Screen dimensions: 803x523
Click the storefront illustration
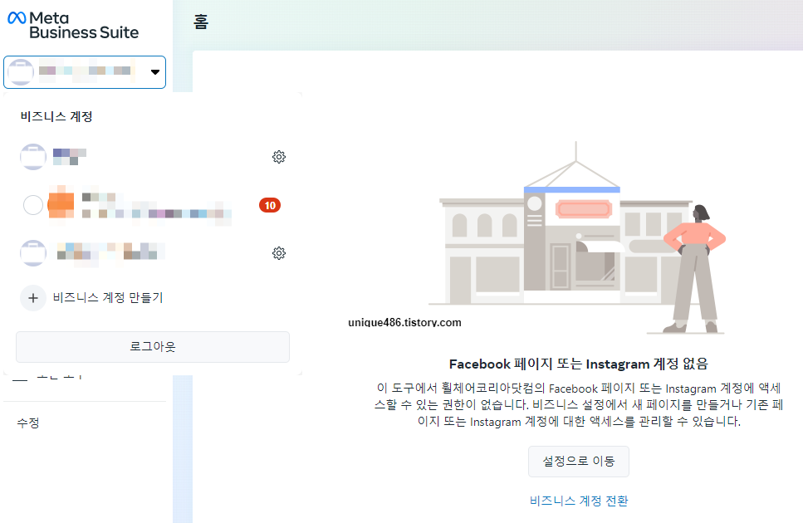tap(578, 238)
